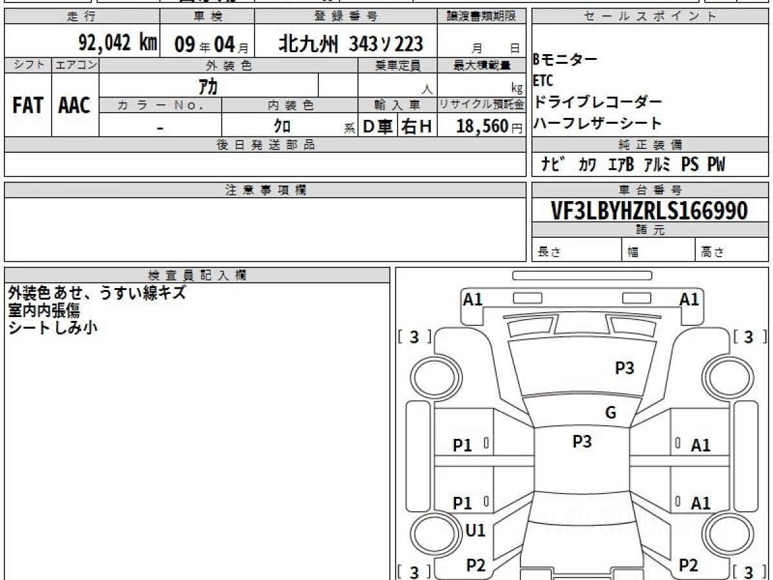
Task: Select the P3 mark on the hood
Action: point(624,368)
